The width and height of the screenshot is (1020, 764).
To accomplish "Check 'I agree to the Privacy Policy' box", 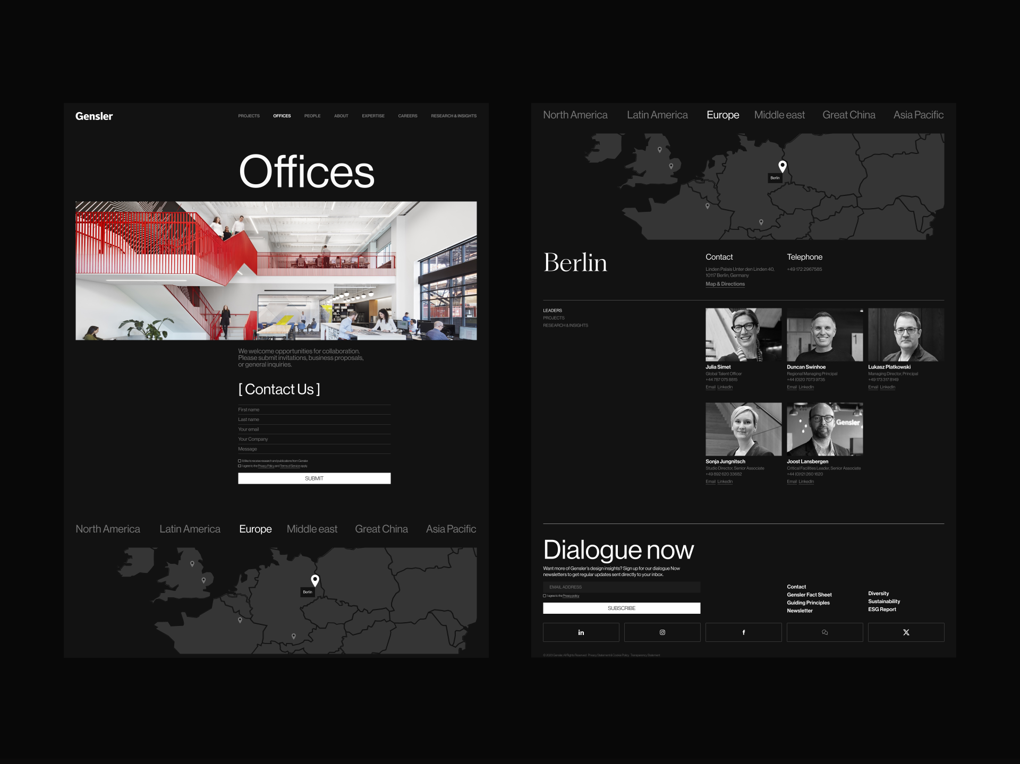I will [x=240, y=466].
